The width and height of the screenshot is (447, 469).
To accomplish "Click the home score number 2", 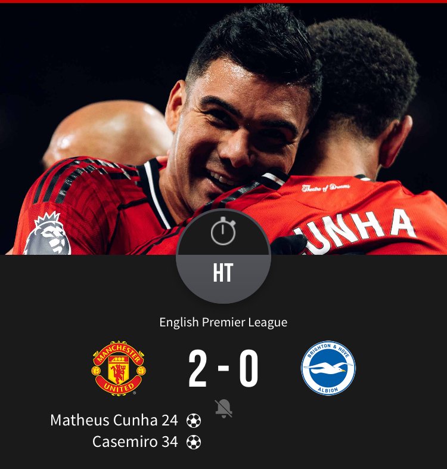I will pyautogui.click(x=198, y=369).
